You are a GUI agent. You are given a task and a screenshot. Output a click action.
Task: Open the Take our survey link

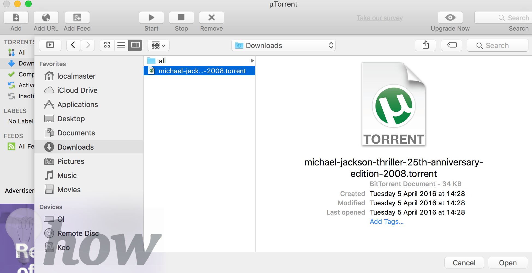click(380, 18)
